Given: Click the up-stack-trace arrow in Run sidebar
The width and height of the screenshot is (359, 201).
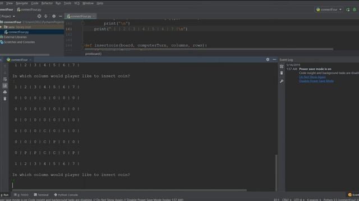Looking at the screenshot, I should (5, 66).
